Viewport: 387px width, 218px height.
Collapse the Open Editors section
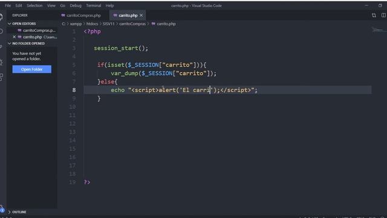click(24, 24)
